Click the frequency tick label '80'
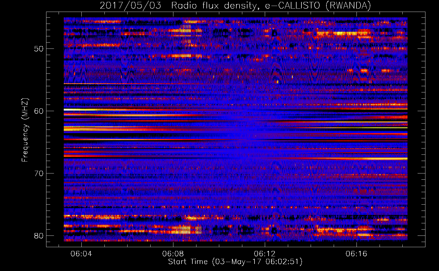Viewport: 439px width, 271px height. pos(39,236)
